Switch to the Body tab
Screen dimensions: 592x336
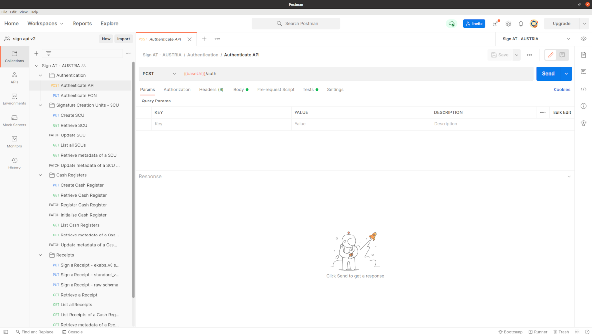point(241,90)
